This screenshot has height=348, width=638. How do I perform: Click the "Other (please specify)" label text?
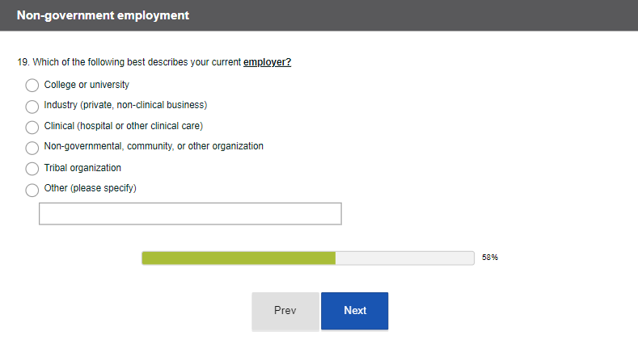[x=90, y=188]
